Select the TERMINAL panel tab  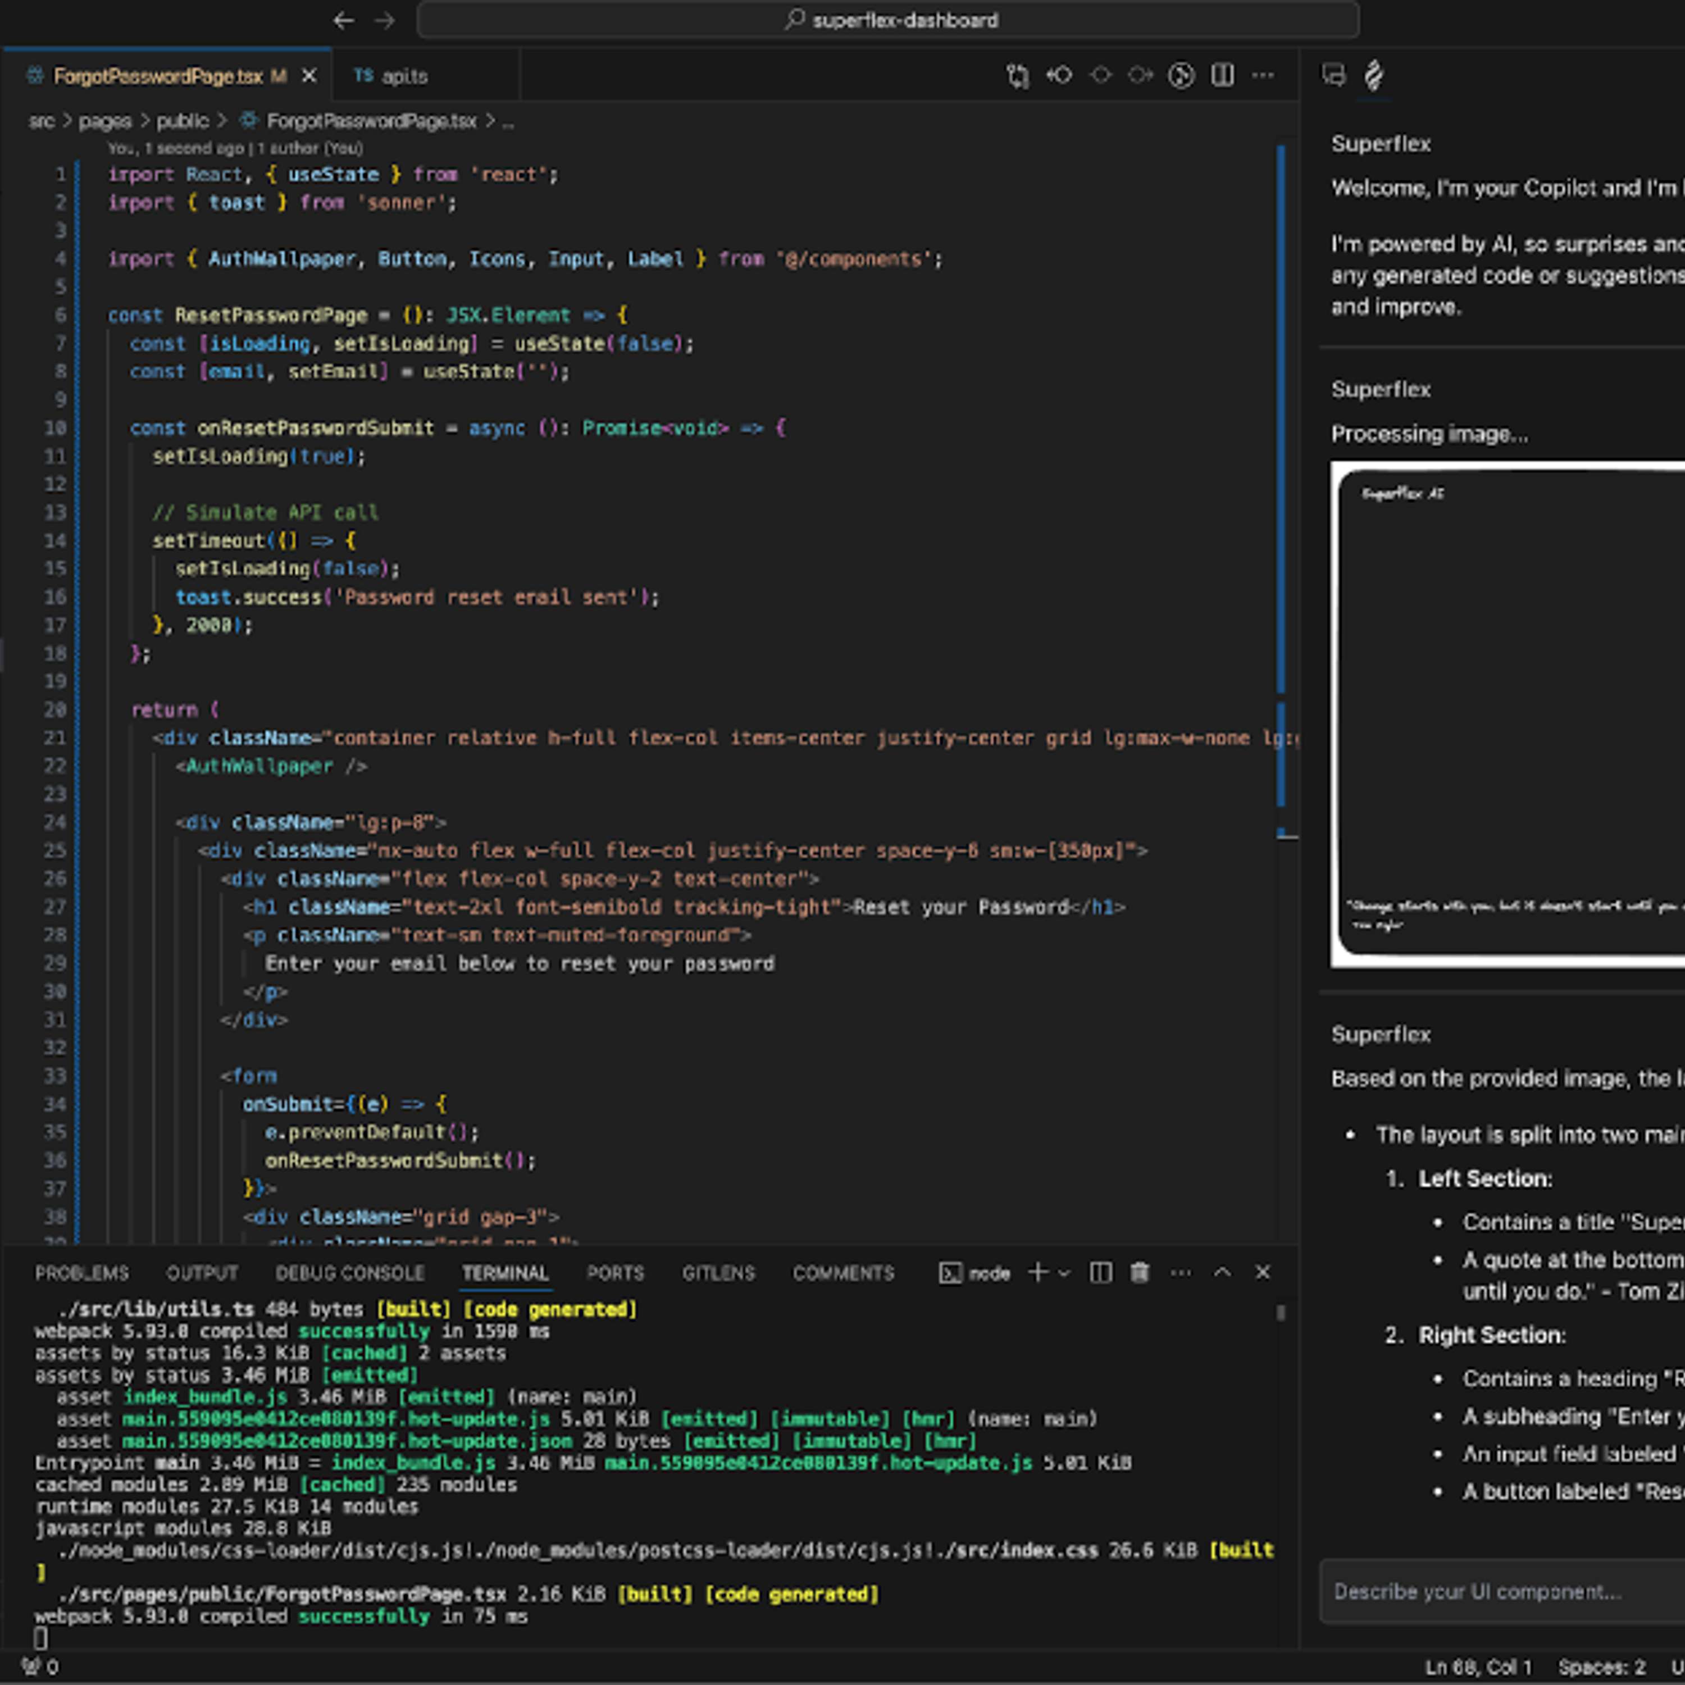[x=505, y=1273]
